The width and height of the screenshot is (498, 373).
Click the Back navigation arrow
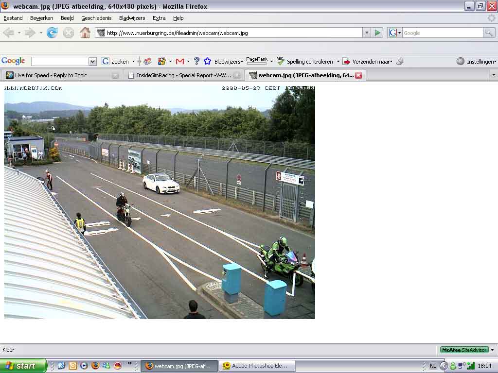9,33
